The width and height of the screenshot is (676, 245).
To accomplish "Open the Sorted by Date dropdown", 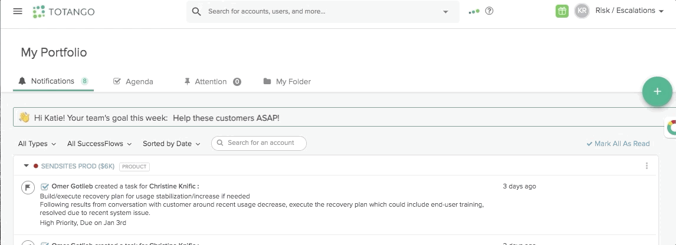I will coord(172,144).
